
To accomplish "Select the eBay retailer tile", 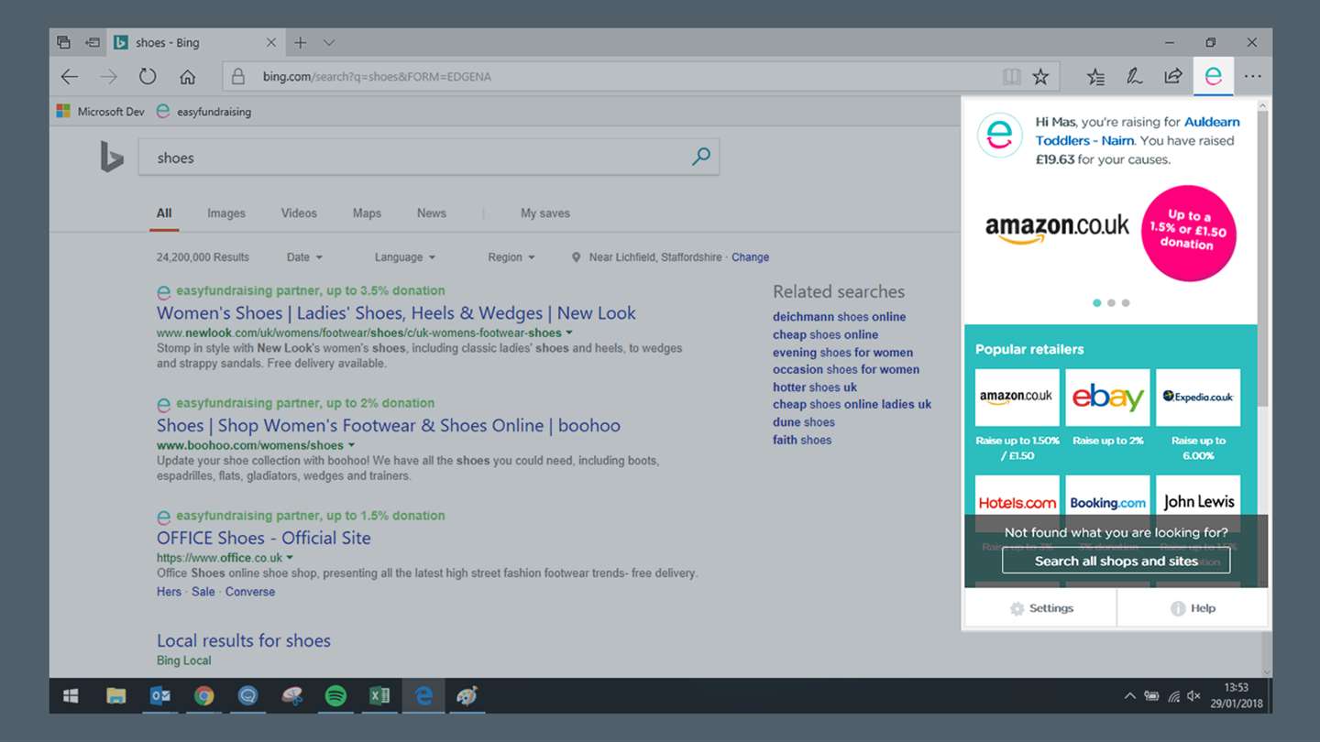I will pyautogui.click(x=1107, y=398).
